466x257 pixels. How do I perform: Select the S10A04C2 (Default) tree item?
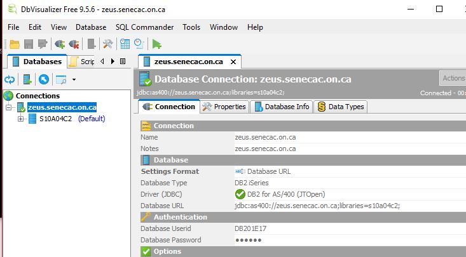[72, 119]
